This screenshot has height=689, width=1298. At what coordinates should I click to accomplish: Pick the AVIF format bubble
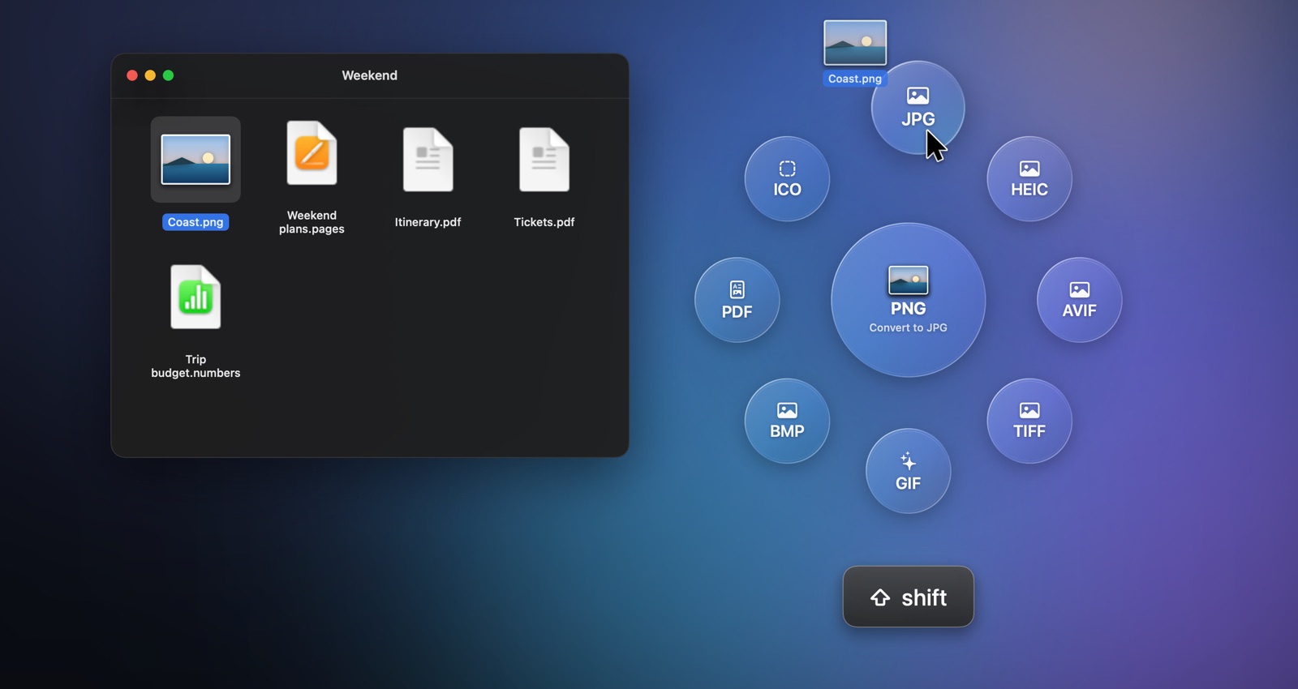click(1080, 300)
